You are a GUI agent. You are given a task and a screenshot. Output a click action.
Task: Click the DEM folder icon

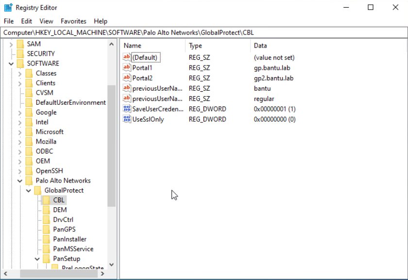[x=46, y=210]
